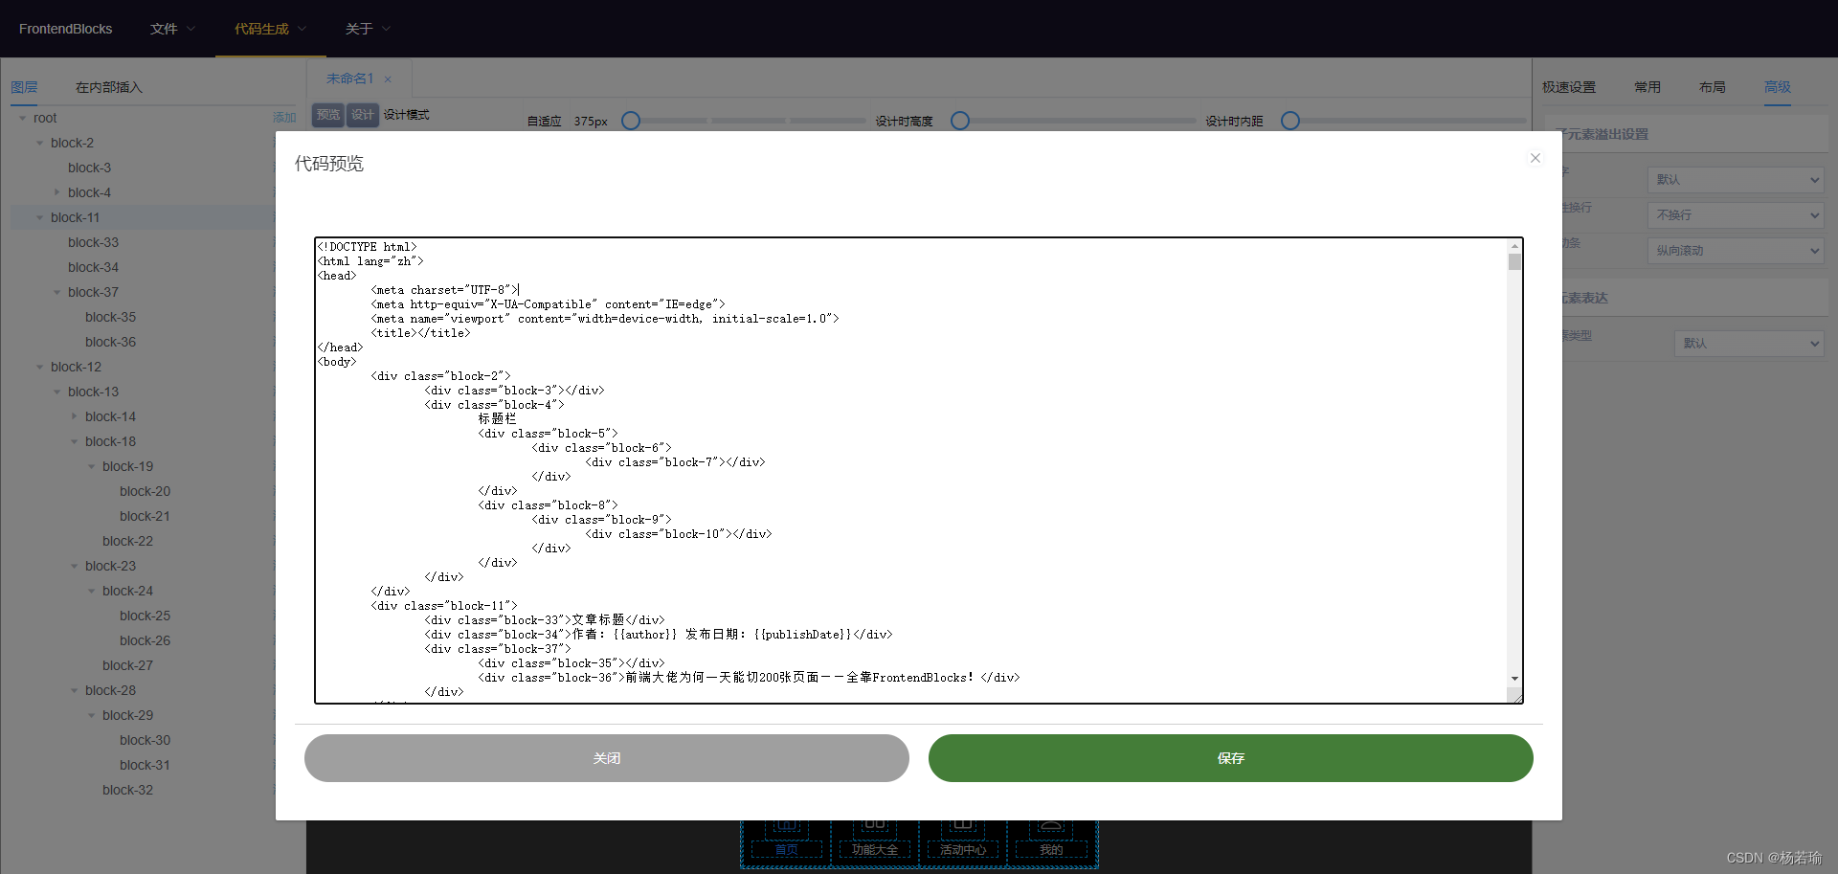
Task: Click the scrollbar up arrow in code box
Action: pos(1514,247)
